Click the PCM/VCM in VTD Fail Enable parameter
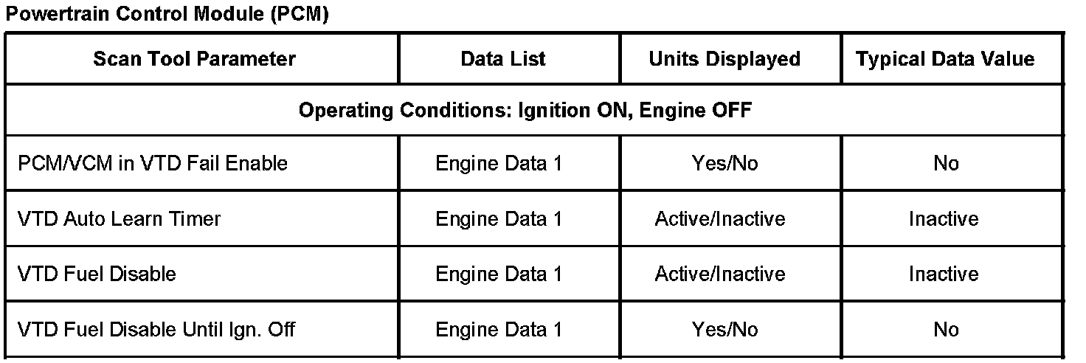This screenshot has height=363, width=1086. [x=153, y=163]
